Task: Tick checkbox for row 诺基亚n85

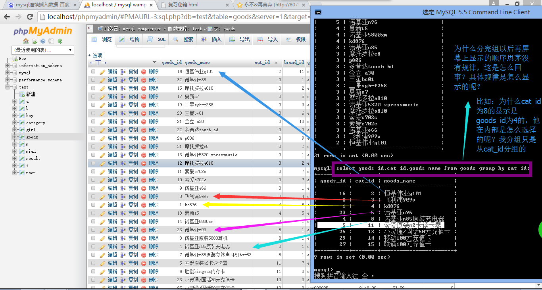Action: pos(93,80)
